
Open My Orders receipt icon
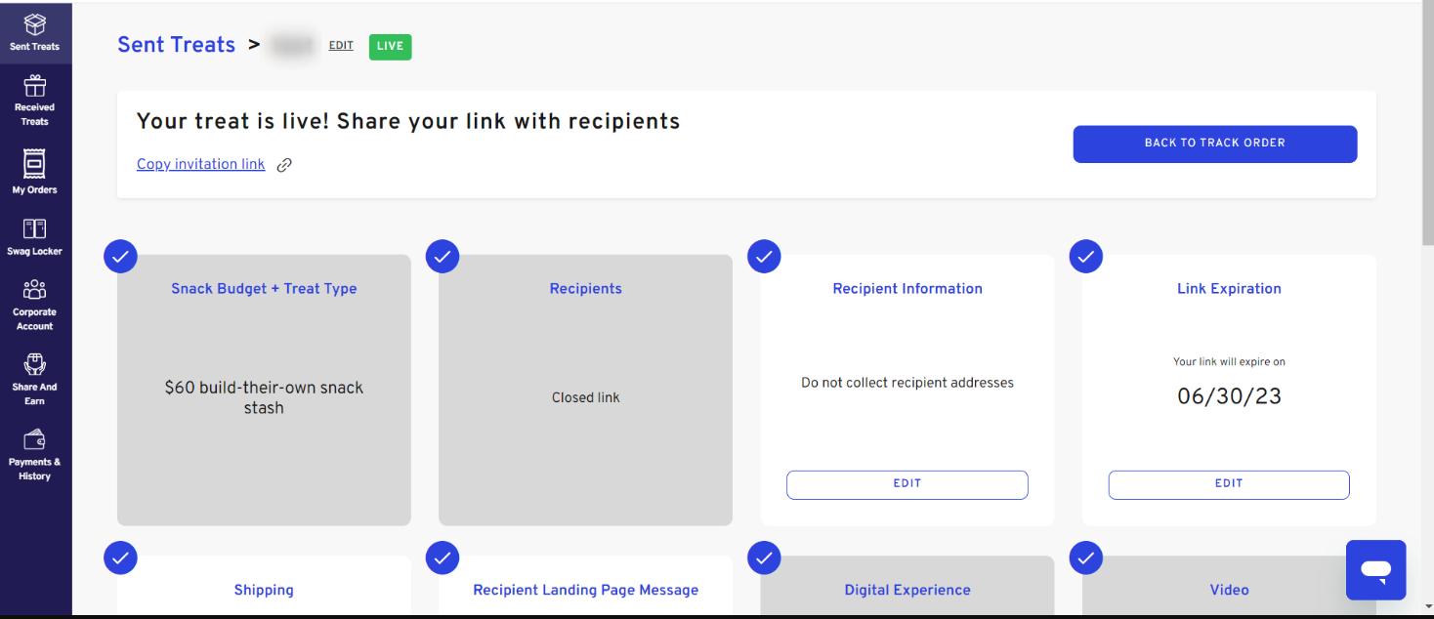tap(35, 163)
